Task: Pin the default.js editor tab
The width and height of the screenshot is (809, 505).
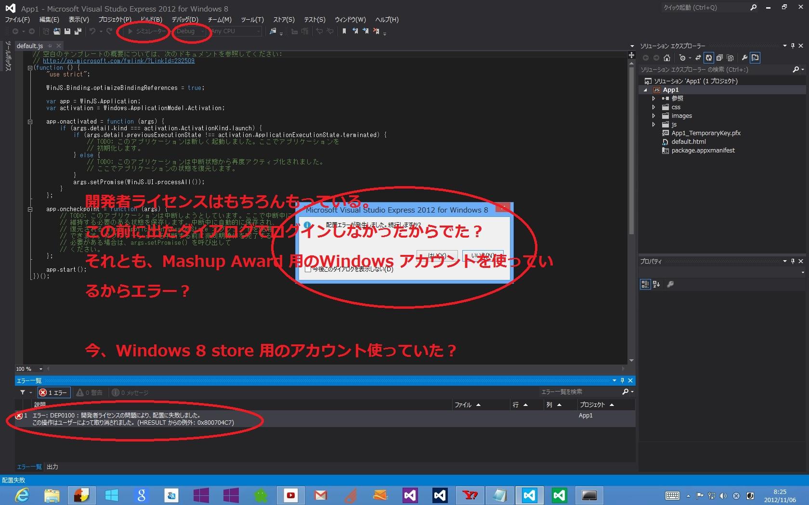Action: (50, 46)
